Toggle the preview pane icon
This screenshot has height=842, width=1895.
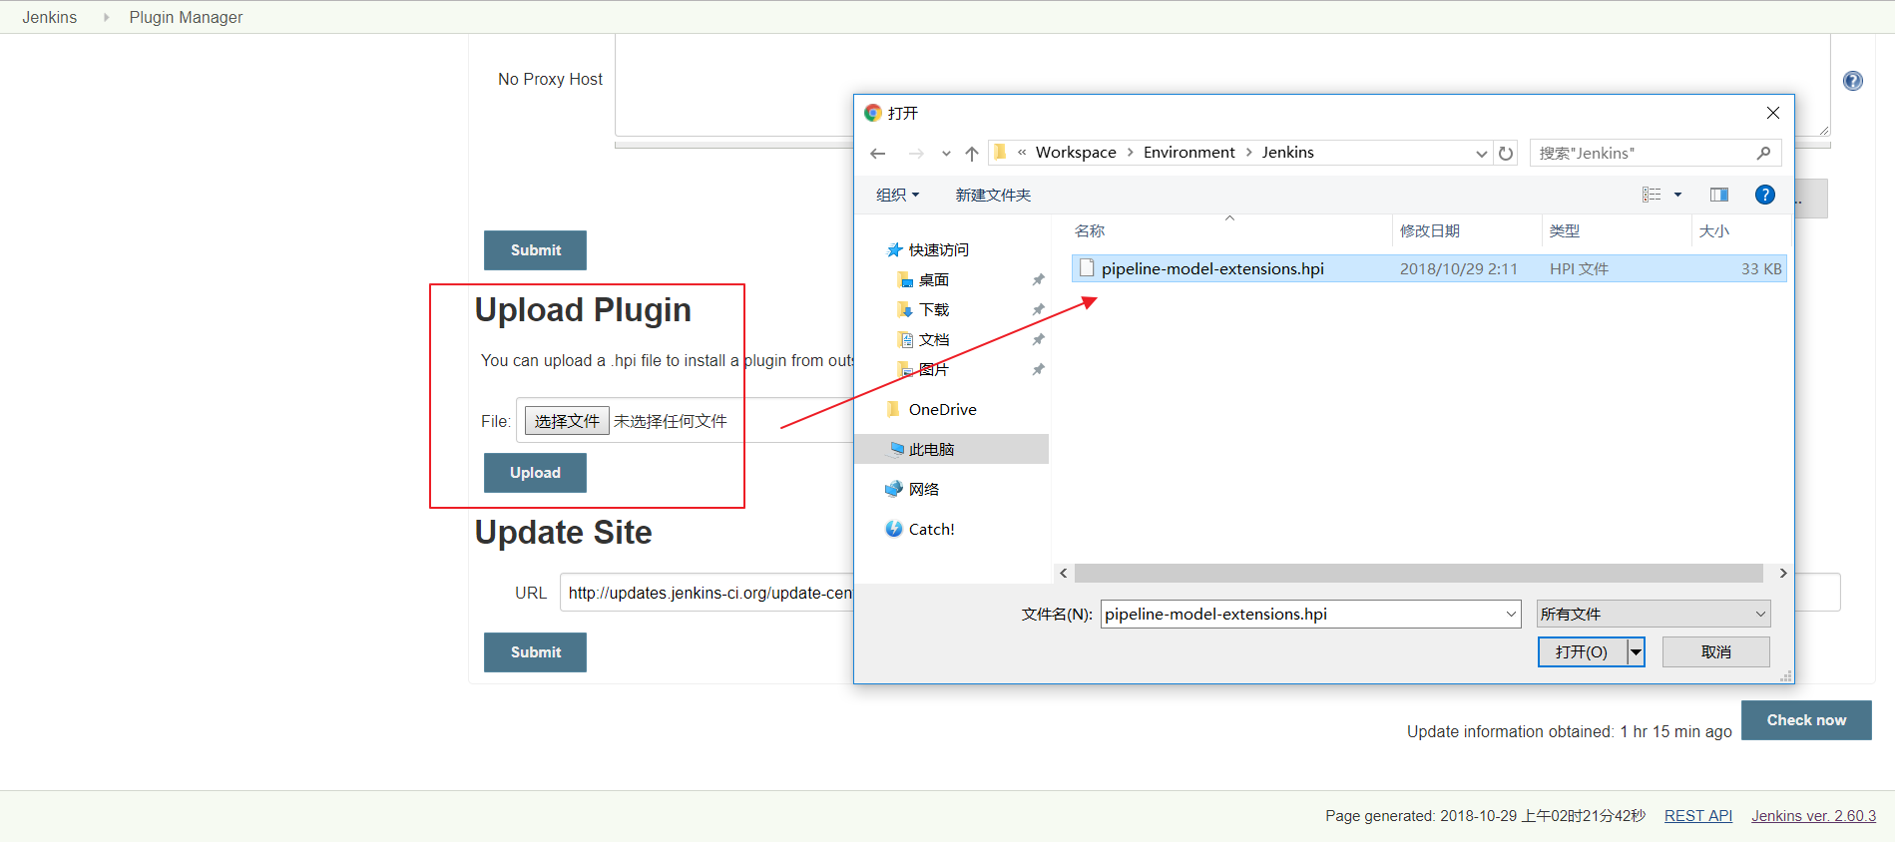(1719, 195)
